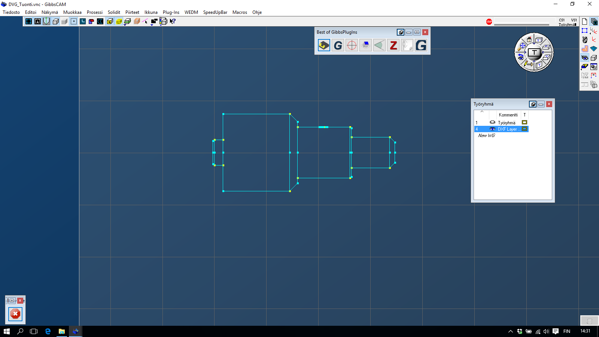Click the previous view eye on trackball
This screenshot has width=599, height=337.
[520, 57]
